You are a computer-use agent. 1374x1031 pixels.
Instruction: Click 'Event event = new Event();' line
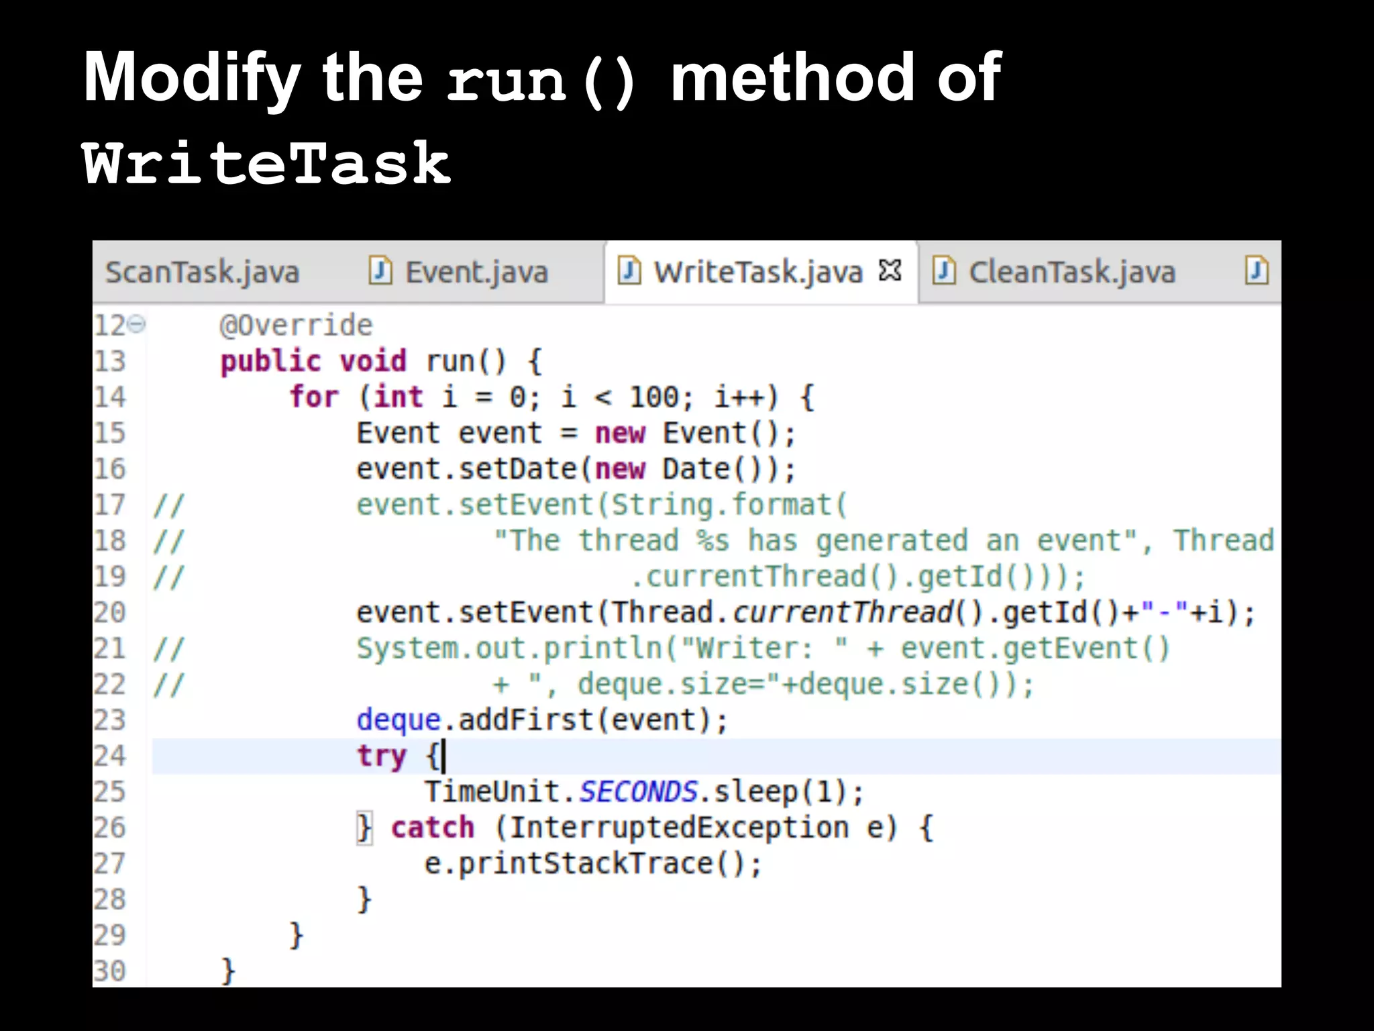tap(576, 433)
